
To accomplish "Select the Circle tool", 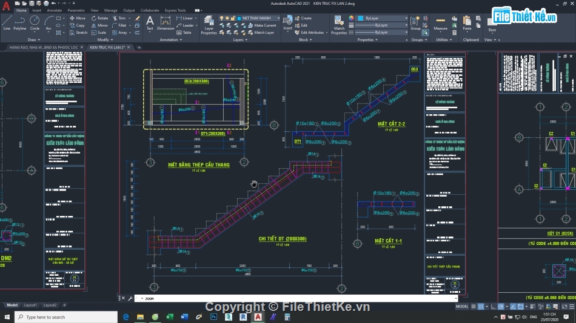I will [35, 23].
